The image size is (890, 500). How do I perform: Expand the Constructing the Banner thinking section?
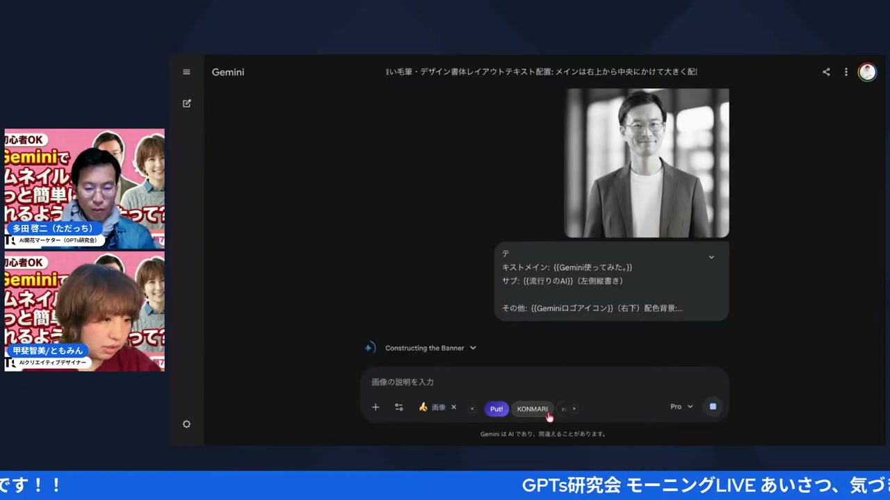472,348
